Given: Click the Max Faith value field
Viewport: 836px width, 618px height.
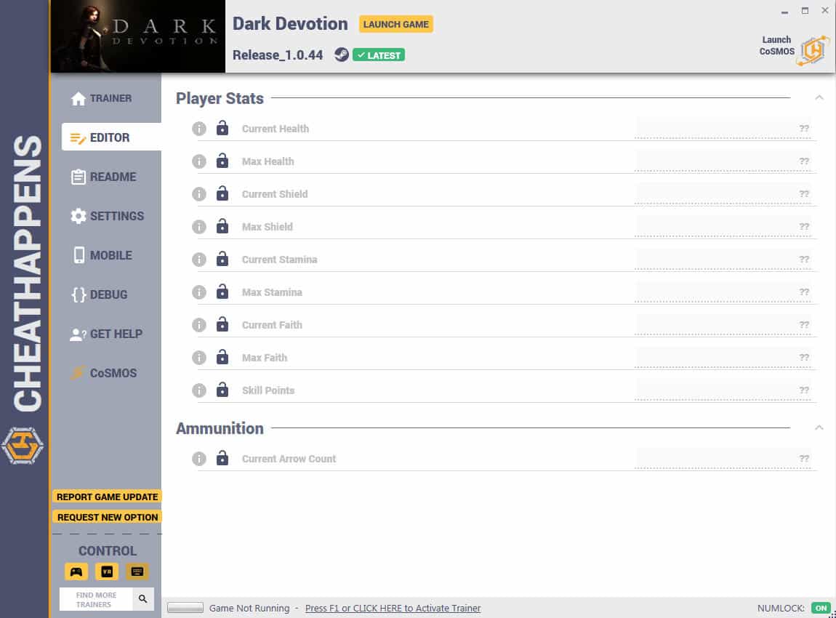Looking at the screenshot, I should [723, 357].
